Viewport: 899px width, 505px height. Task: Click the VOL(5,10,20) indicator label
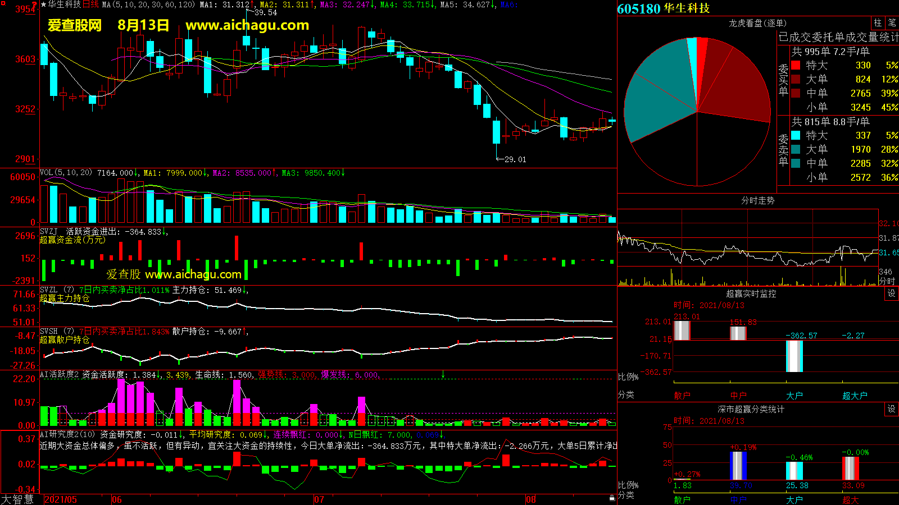[66, 173]
